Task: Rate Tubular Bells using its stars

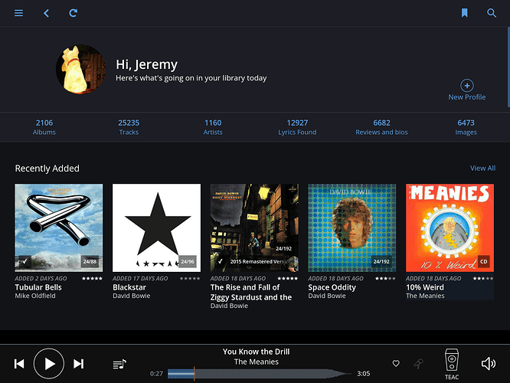Action: pos(92,279)
